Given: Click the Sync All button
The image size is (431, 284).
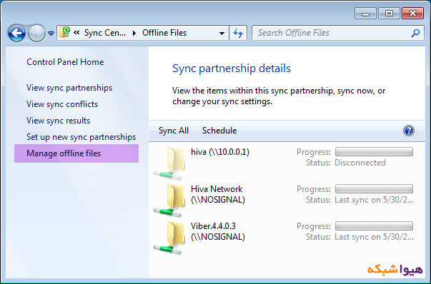Looking at the screenshot, I should point(174,131).
